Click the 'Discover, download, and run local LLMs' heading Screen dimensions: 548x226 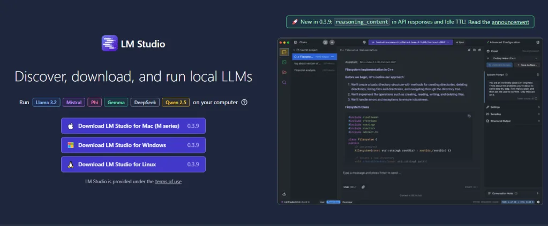133,77
